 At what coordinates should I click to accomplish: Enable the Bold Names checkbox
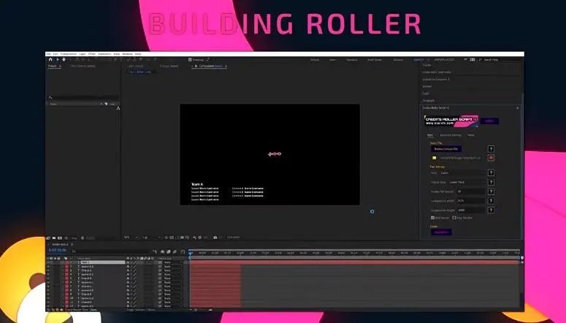[433, 217]
